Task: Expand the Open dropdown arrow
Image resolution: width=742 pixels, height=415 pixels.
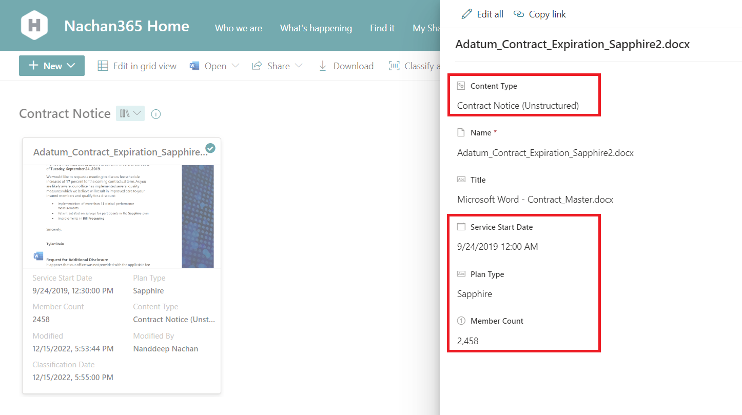Action: point(236,66)
